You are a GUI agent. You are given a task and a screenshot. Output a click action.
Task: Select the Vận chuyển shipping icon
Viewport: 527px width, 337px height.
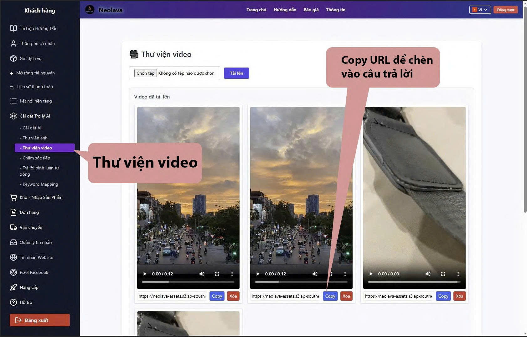pyautogui.click(x=13, y=227)
